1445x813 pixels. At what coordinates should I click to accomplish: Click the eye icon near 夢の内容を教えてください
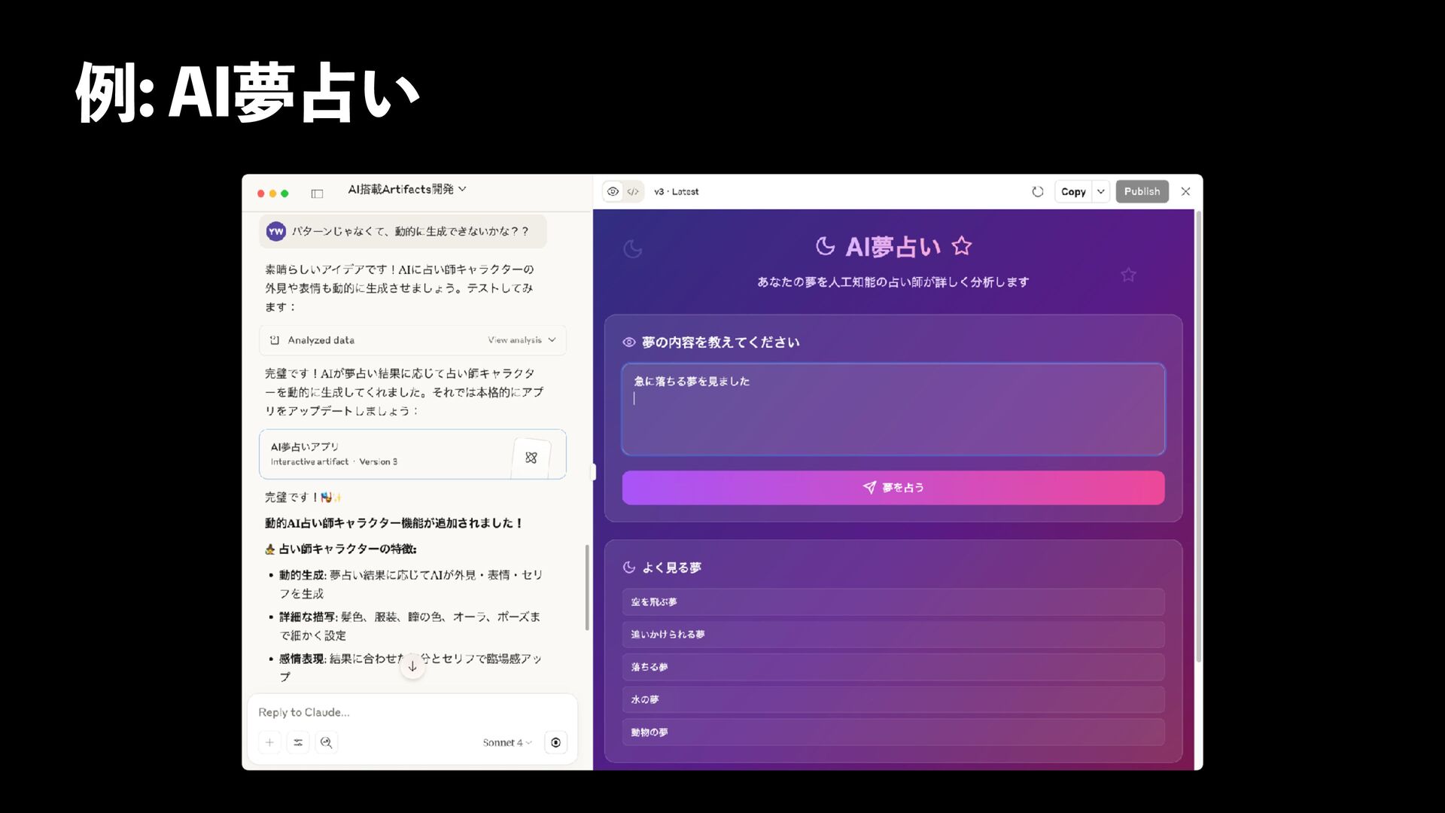[x=629, y=343]
